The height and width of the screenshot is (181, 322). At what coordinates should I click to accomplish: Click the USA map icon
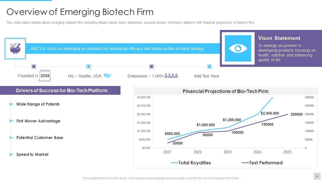107,76
